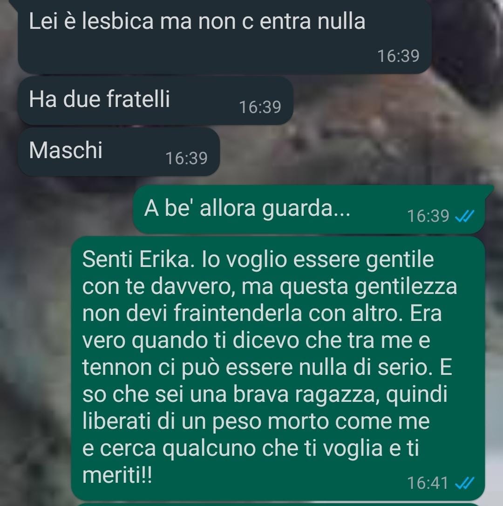Screen dimensions: 503x506
Task: Tap the 16:39 timestamp next to "Ha due fratelli"
Action: (260, 107)
